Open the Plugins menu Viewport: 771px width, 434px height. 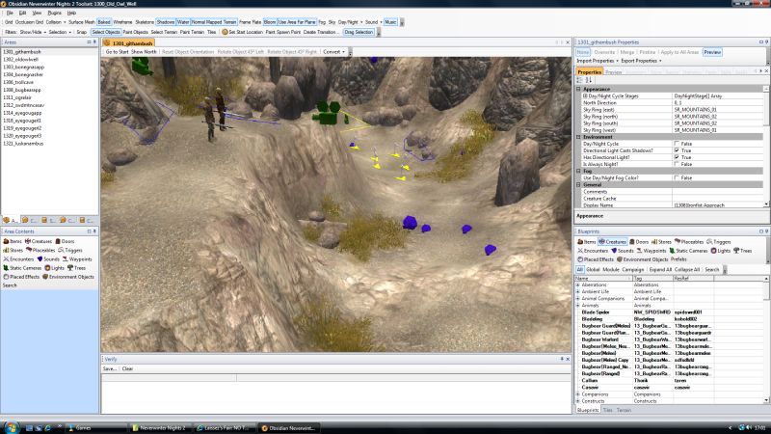click(x=55, y=13)
